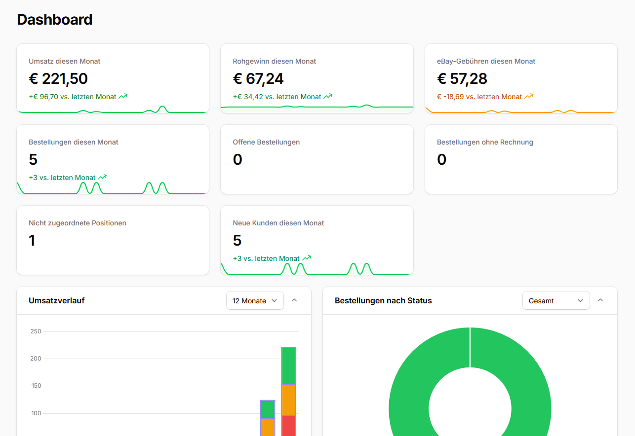Click the Umsatz diesen Monat sparkline
635x436 pixels.
click(113, 109)
